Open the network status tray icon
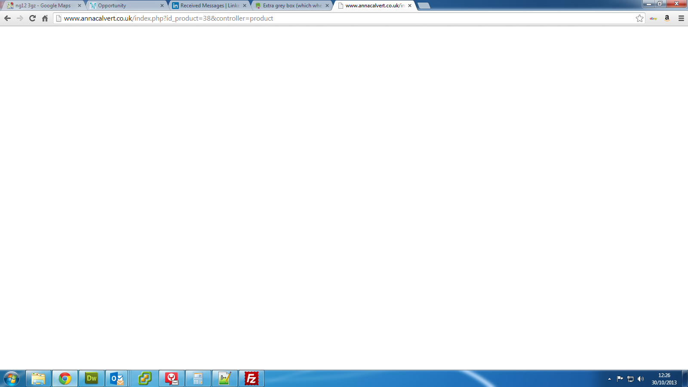 coord(630,379)
